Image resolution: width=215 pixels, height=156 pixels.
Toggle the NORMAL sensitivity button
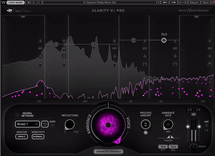coord(38,137)
